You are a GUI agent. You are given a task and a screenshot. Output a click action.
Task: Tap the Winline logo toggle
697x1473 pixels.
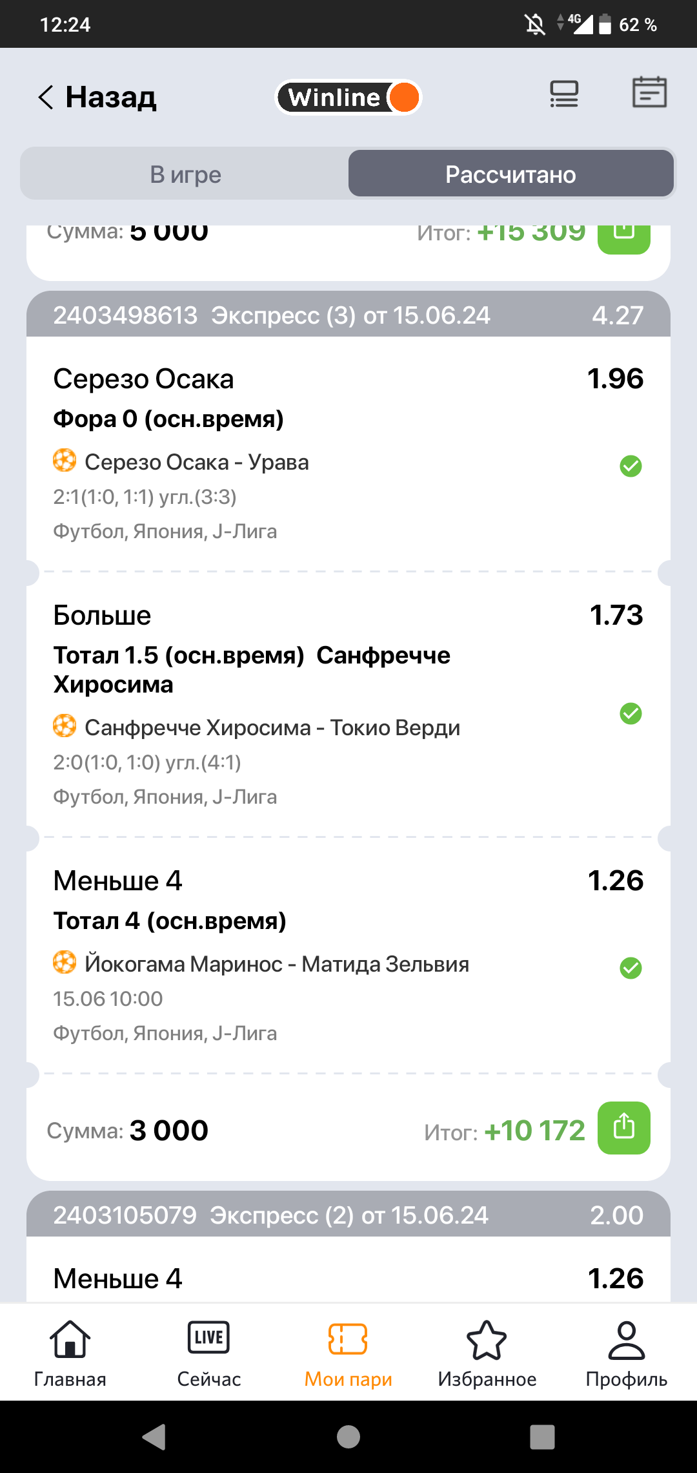(x=348, y=98)
